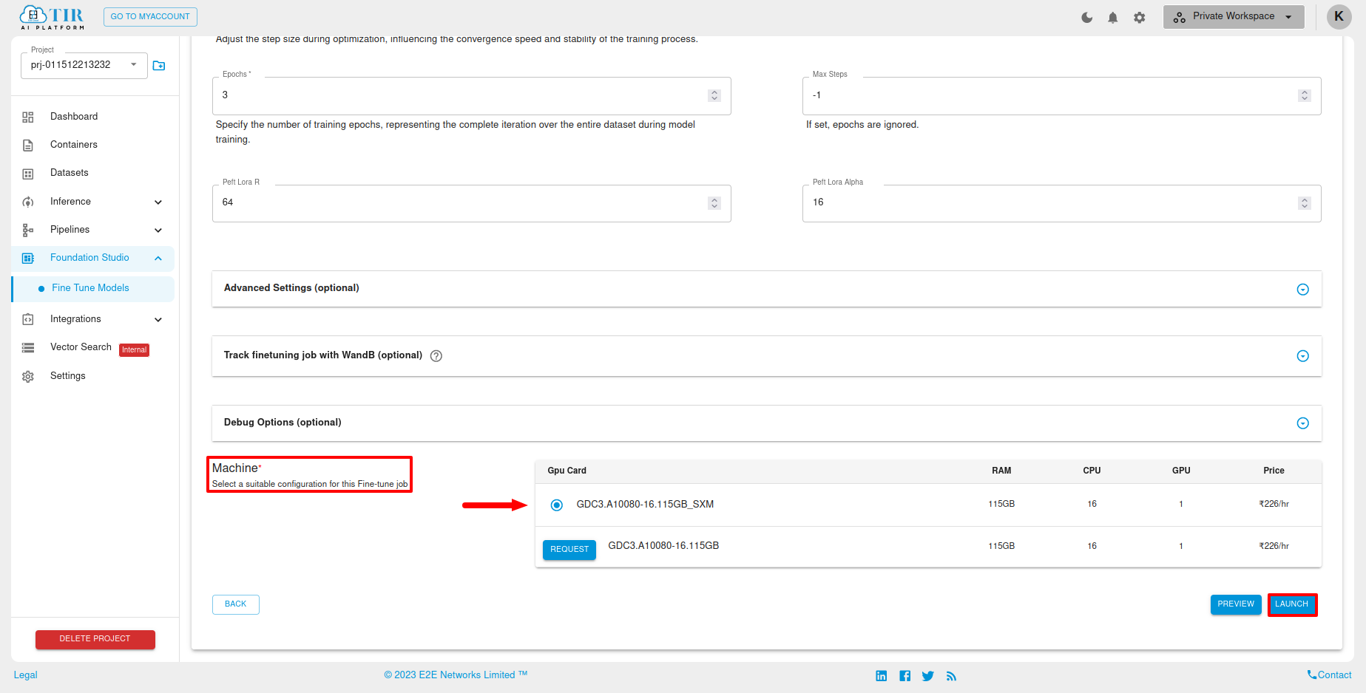Collapse the Foundation Studio chevron
Viewport: 1366px width, 693px height.
[158, 258]
